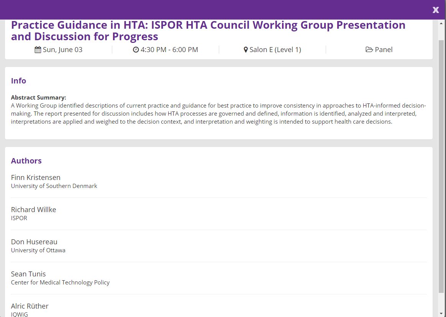
Task: Select author Finn Kristensen
Action: point(36,177)
